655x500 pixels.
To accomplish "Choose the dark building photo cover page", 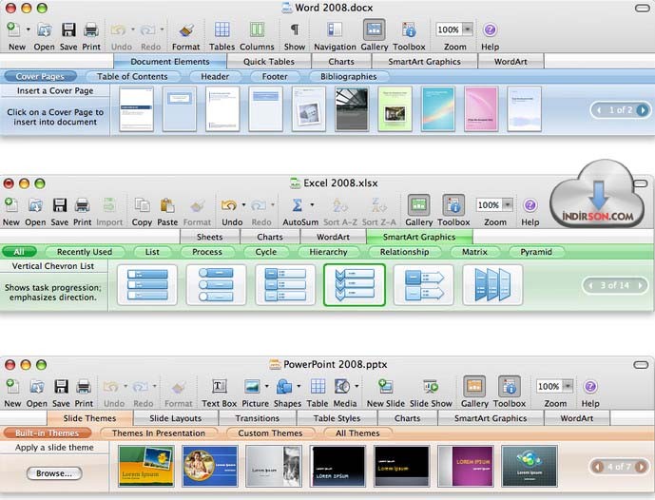I will click(352, 109).
